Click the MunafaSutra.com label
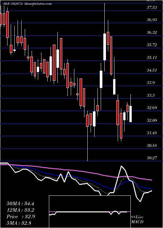163x228 pixels. tap(38, 4)
